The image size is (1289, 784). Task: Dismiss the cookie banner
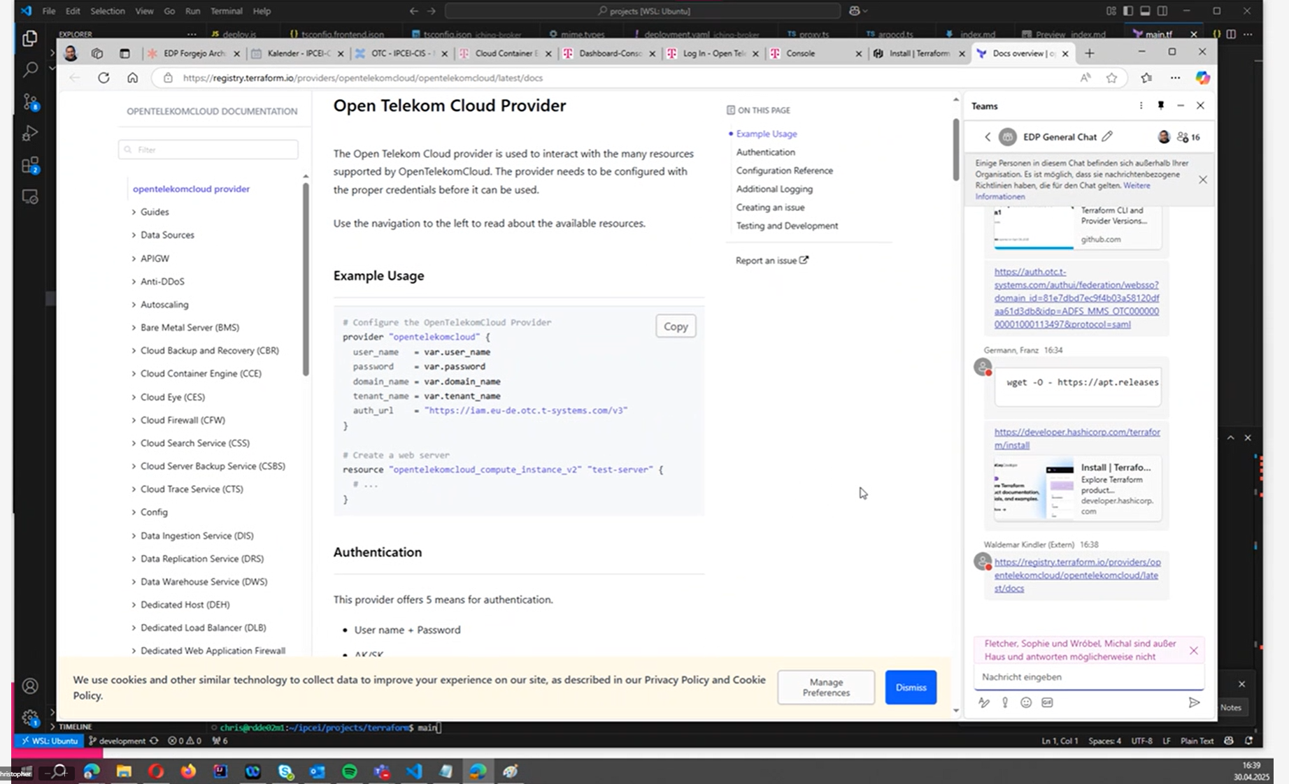point(911,688)
